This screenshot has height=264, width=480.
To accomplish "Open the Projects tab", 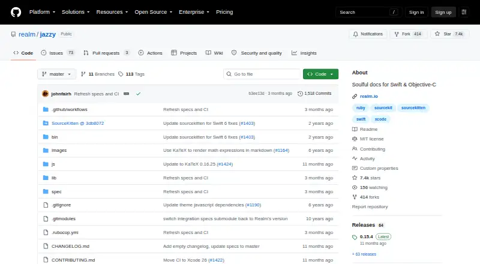I will (x=184, y=53).
